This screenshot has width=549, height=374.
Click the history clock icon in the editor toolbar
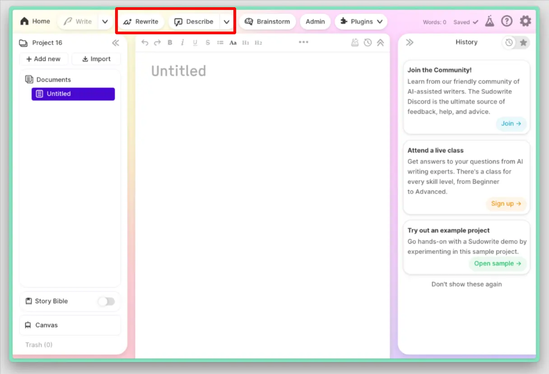368,42
